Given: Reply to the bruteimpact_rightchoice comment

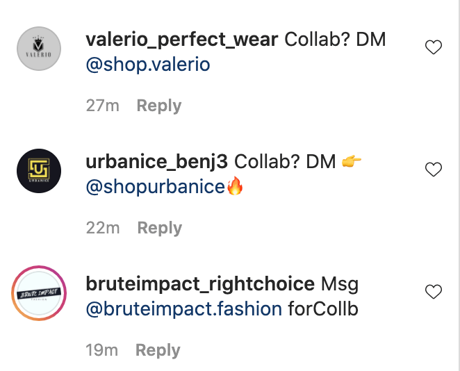Looking at the screenshot, I should [158, 350].
